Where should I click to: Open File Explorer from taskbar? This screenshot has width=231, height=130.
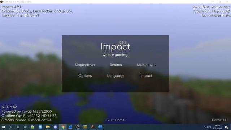pos(48,127)
